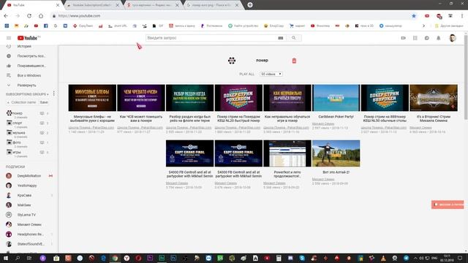Open the Ростелеком bookmark

tap(211, 26)
